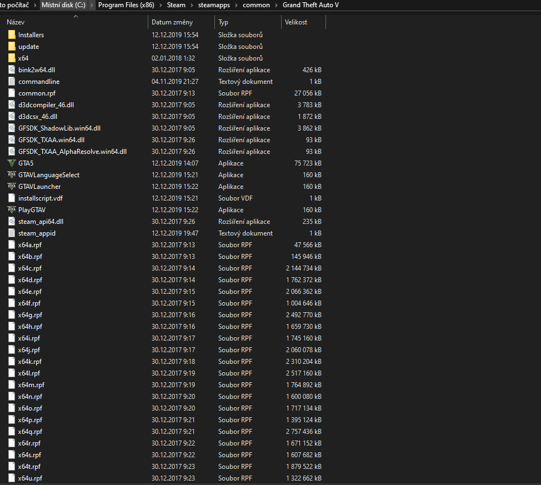The width and height of the screenshot is (541, 485).
Task: Expand chevron after Program Files (x86) in path
Action: (x=161, y=5)
